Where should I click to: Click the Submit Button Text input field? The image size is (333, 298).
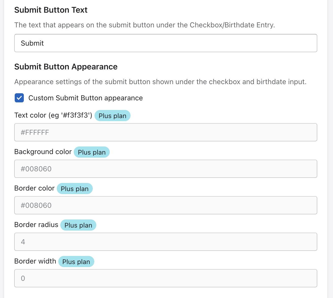(x=165, y=43)
